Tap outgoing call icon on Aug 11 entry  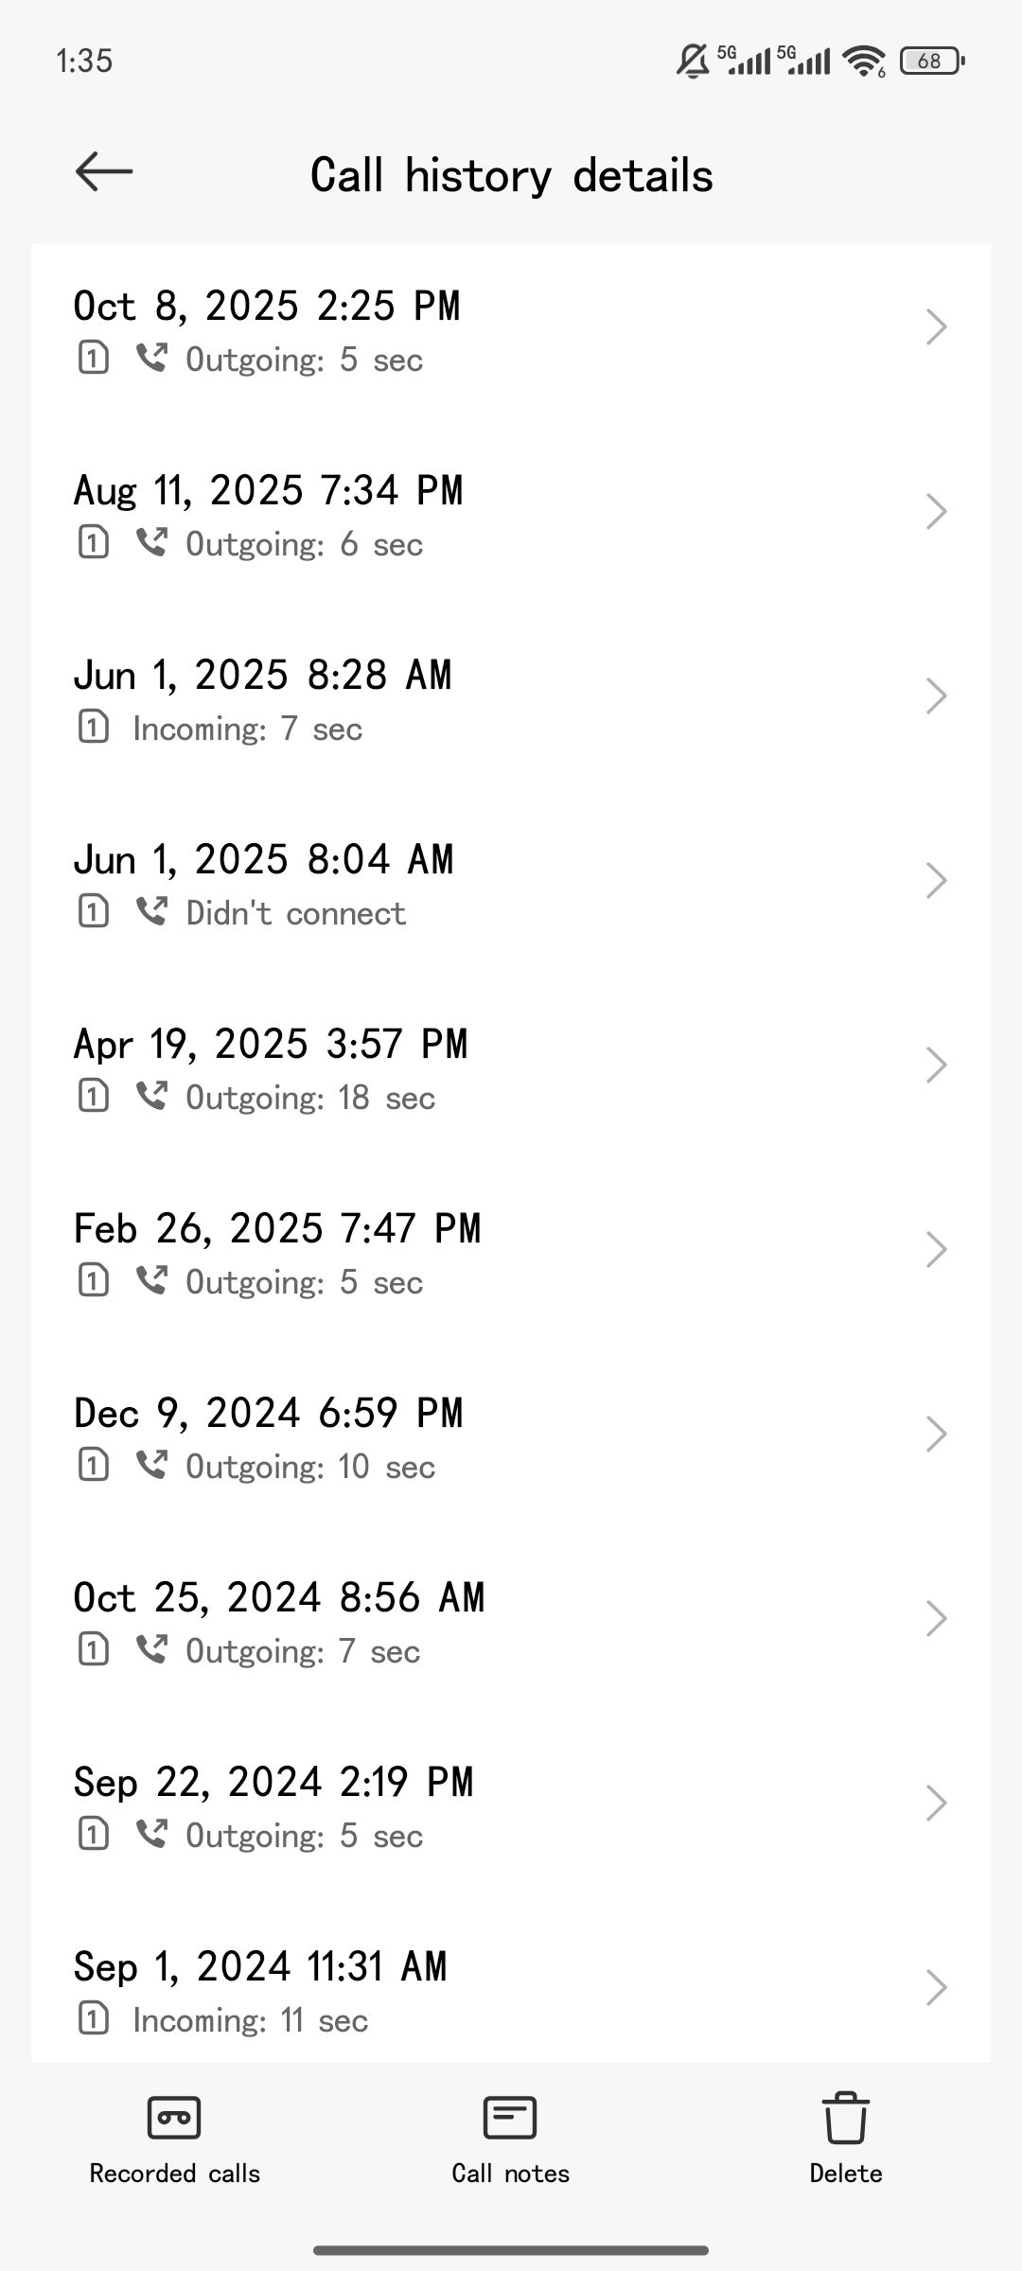(x=151, y=543)
